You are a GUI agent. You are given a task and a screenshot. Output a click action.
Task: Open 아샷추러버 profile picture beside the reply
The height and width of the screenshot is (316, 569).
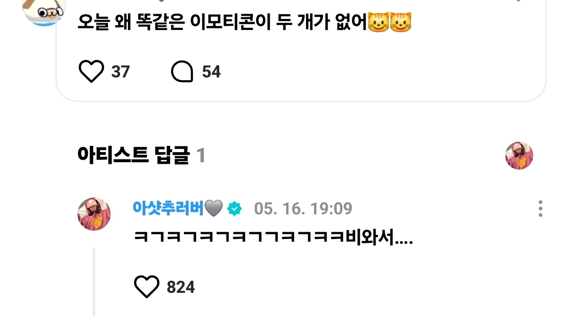[x=94, y=214]
